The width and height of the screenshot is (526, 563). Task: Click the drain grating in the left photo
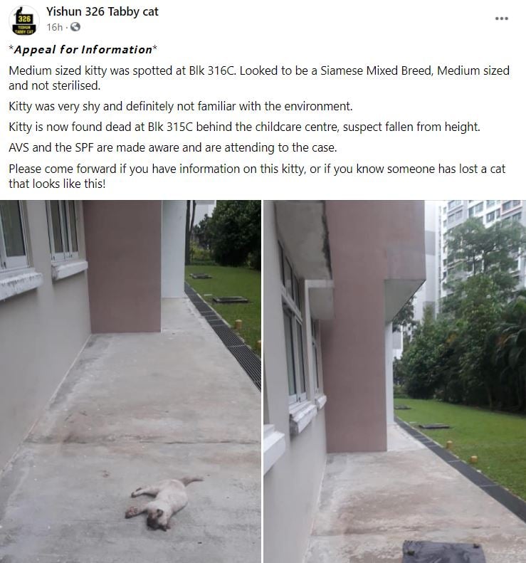coord(224,337)
